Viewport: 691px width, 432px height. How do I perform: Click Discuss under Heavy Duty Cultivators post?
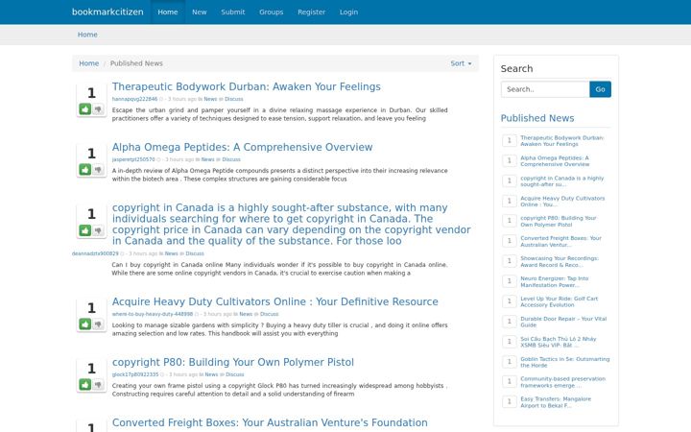click(270, 314)
